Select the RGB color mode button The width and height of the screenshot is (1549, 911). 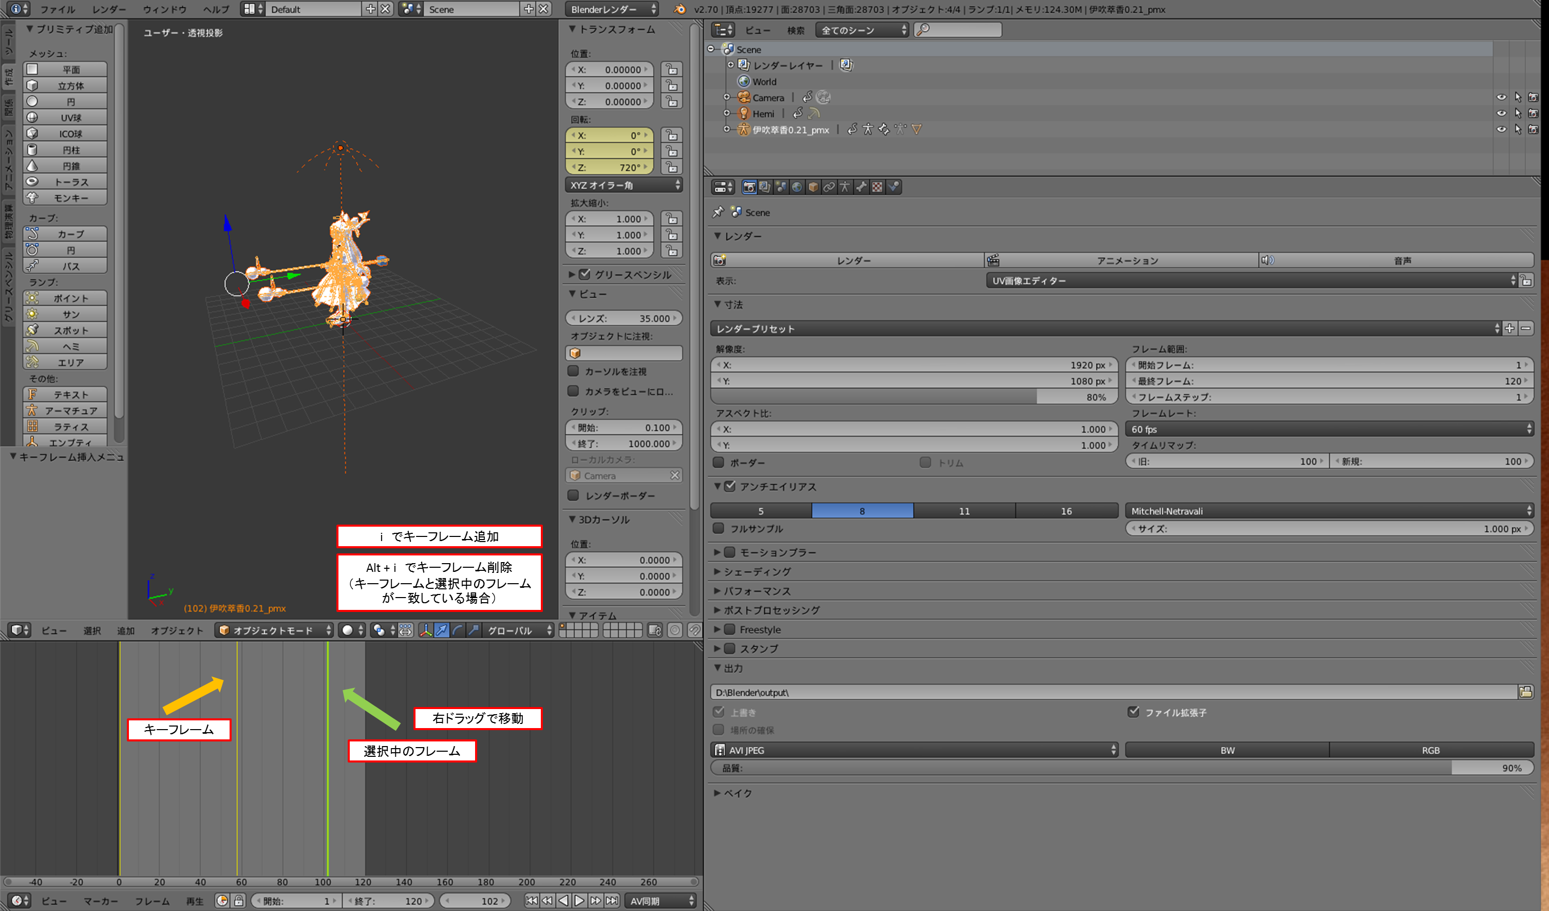pyautogui.click(x=1430, y=751)
